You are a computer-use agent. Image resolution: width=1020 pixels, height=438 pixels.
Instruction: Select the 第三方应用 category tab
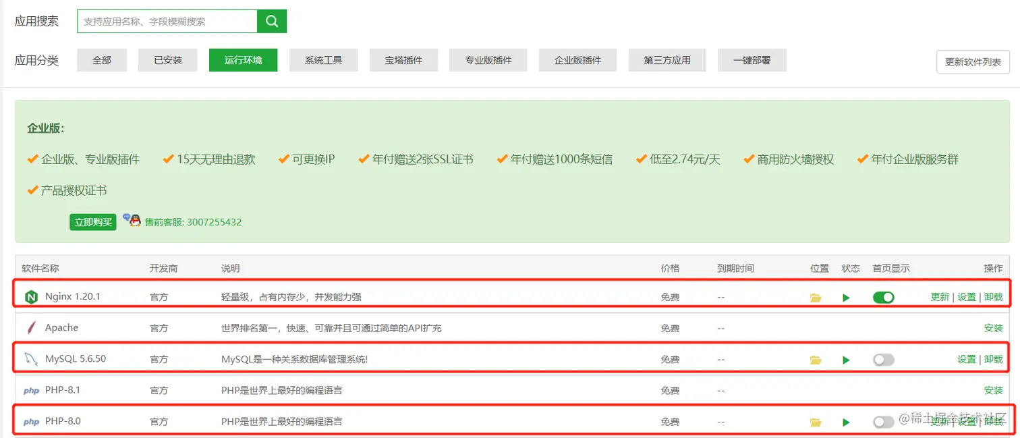pyautogui.click(x=667, y=60)
